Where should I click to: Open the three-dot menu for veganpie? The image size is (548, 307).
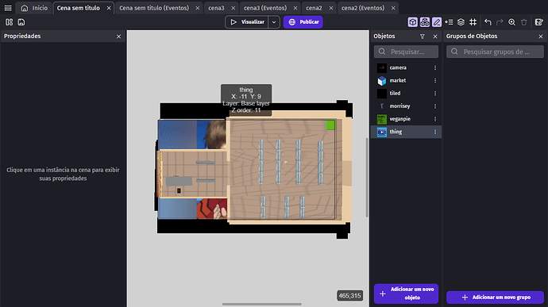pyautogui.click(x=435, y=119)
